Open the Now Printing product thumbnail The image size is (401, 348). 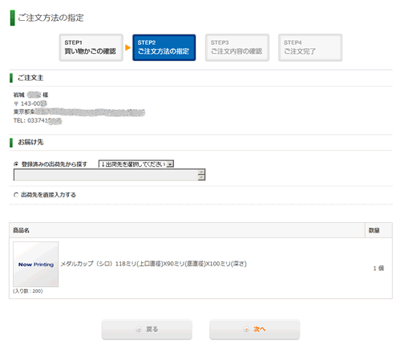pyautogui.click(x=36, y=264)
